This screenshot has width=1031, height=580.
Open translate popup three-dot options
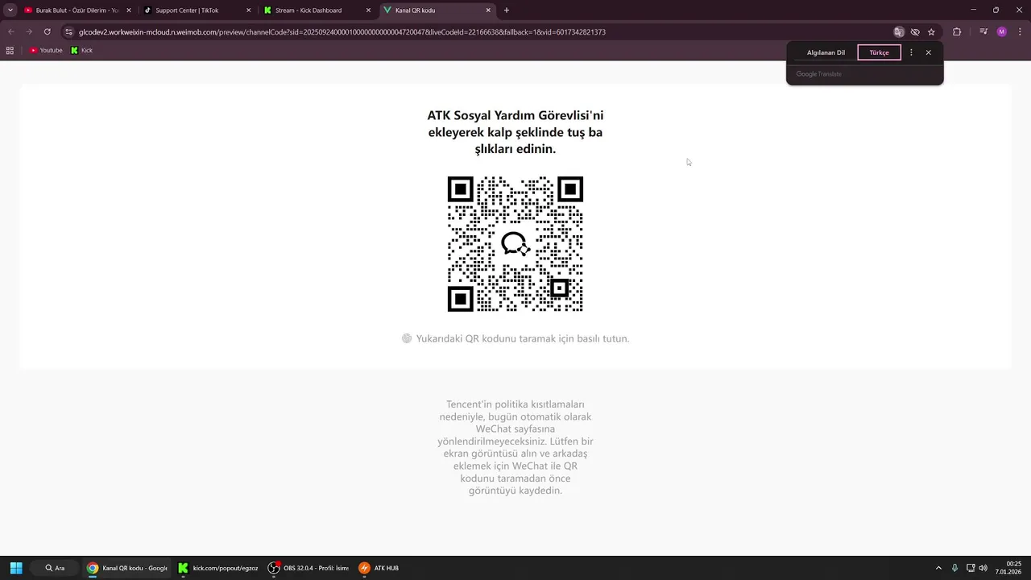911,52
